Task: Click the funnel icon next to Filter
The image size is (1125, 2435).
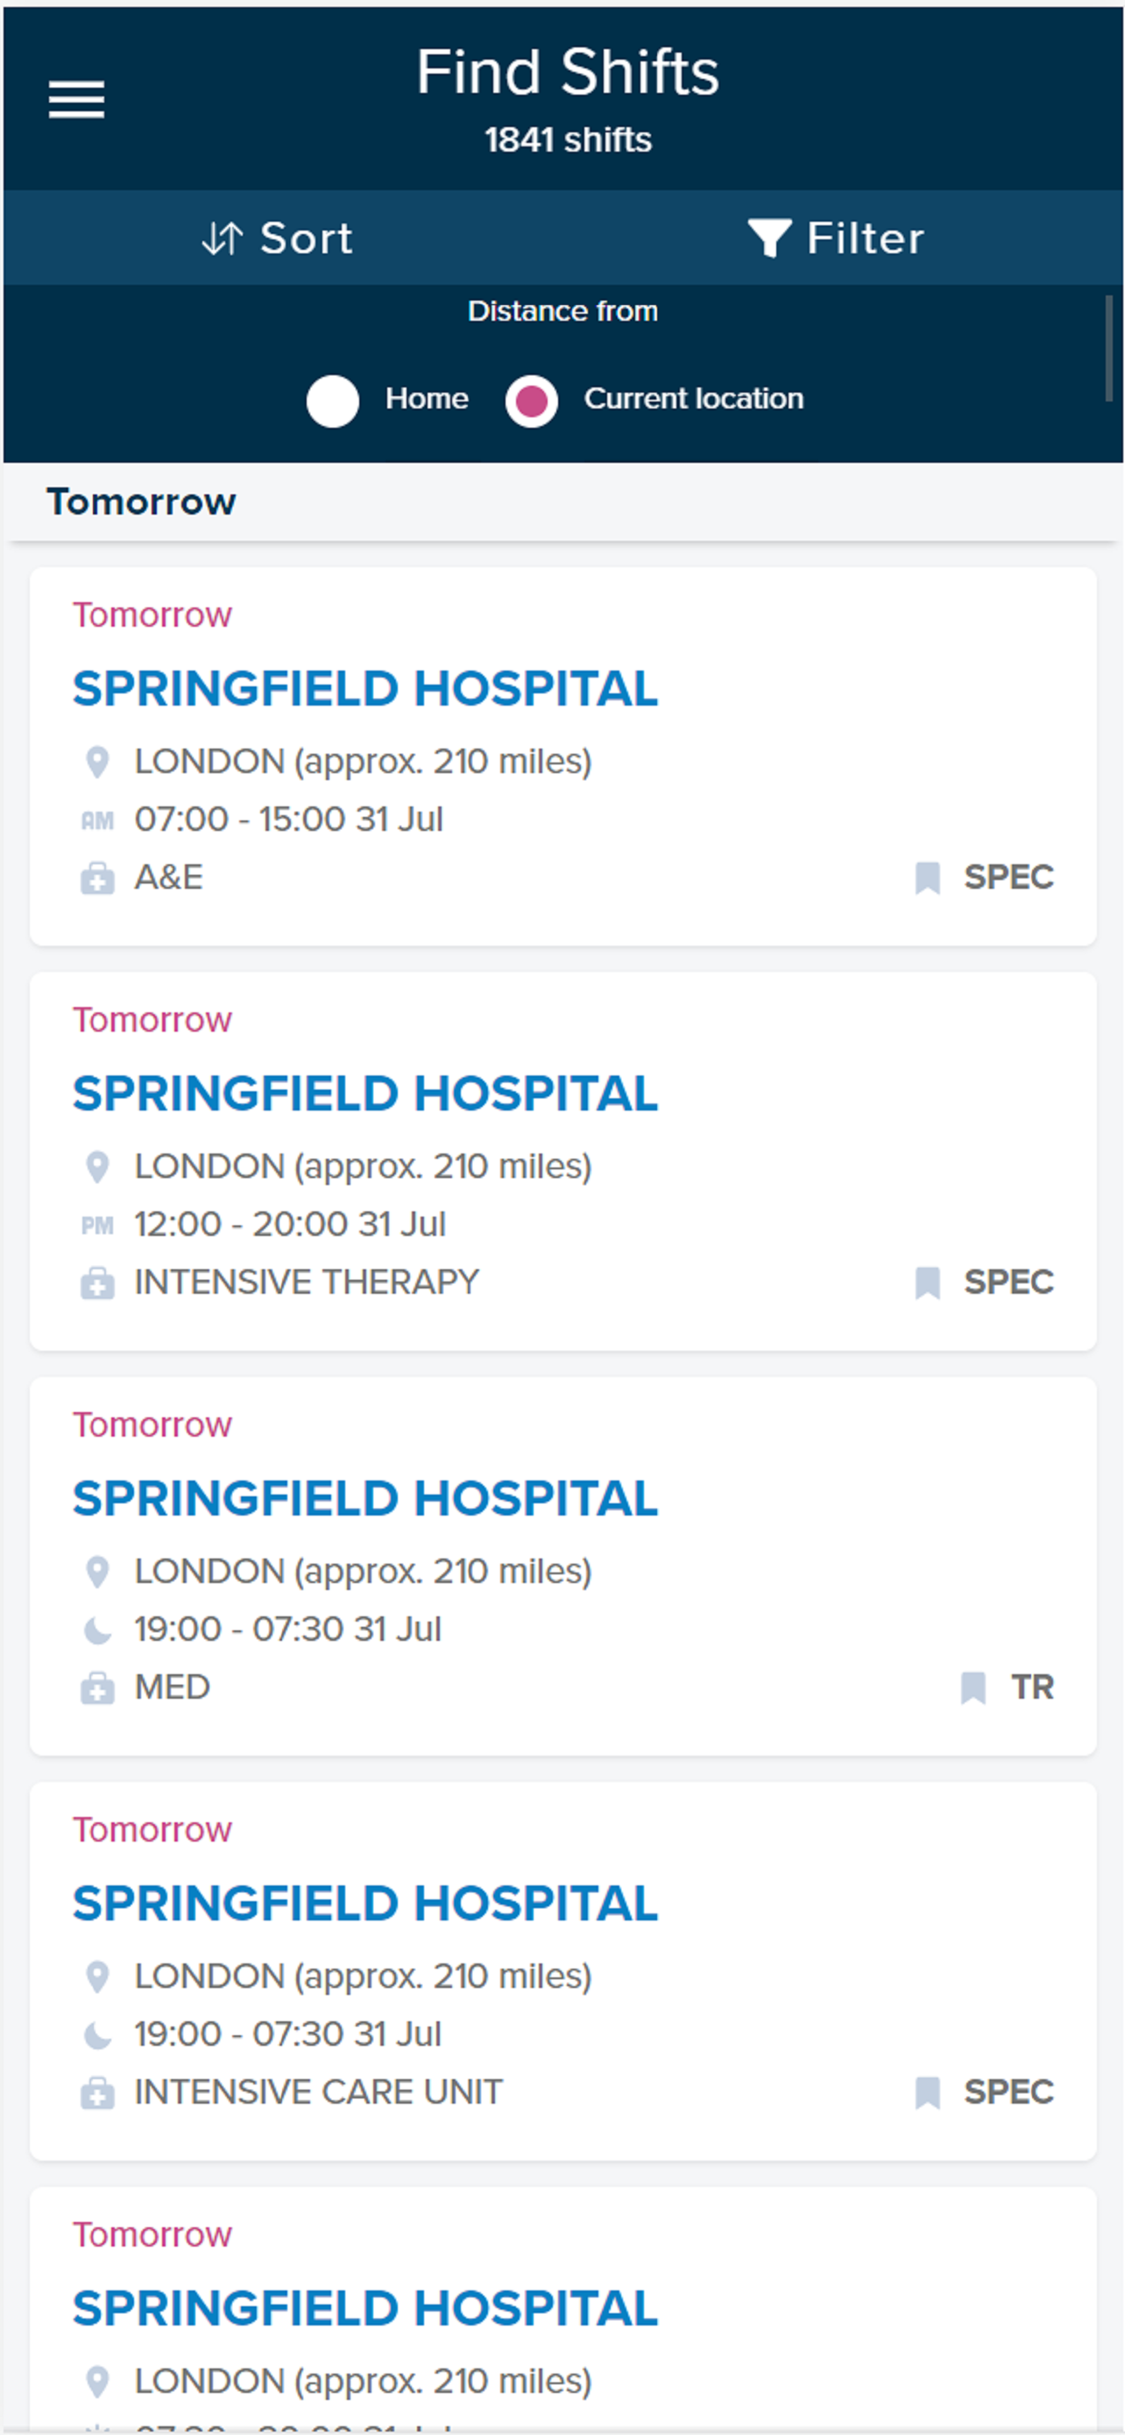Action: pyautogui.click(x=769, y=238)
